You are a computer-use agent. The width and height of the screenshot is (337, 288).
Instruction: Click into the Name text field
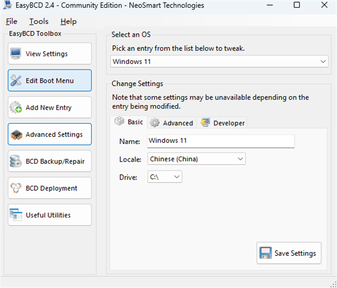(221, 141)
